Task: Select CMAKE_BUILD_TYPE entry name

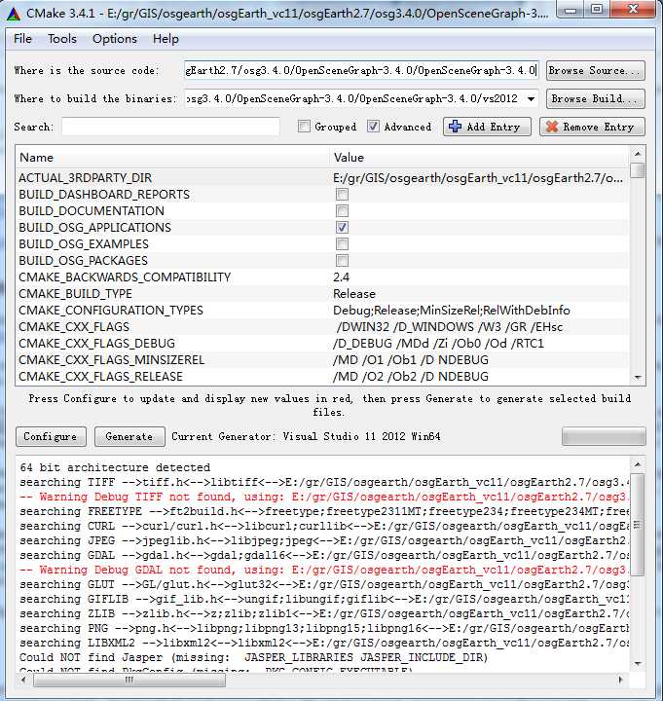Action: [x=76, y=294]
